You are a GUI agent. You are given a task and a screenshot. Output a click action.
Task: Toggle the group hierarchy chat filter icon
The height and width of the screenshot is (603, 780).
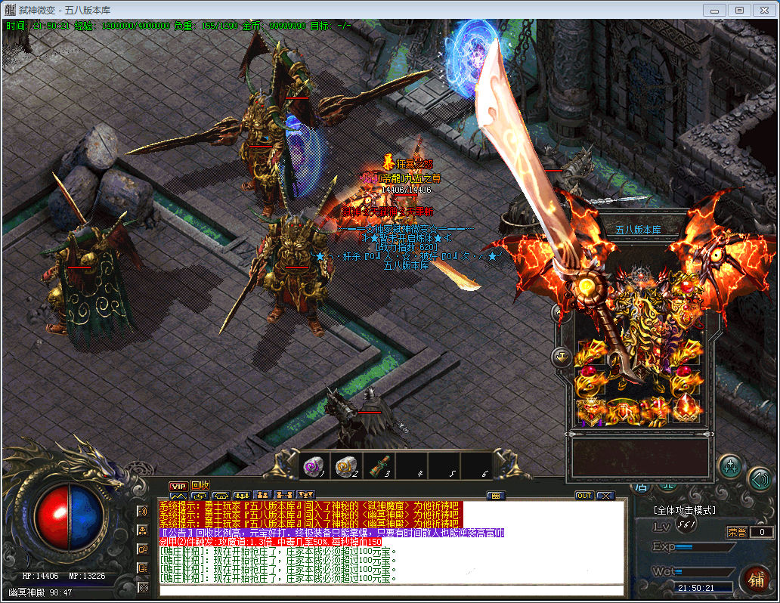click(143, 530)
